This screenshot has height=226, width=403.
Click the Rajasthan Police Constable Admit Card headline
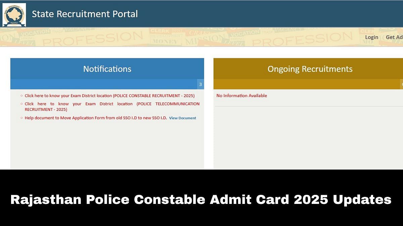pos(201,200)
